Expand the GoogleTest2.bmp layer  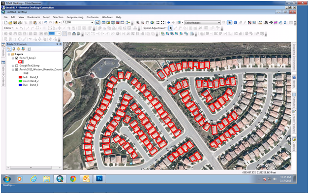coord(13,65)
